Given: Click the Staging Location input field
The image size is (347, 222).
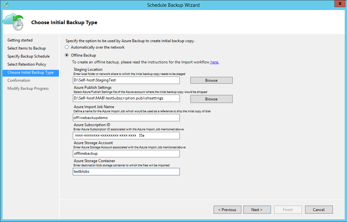Looking at the screenshot, I should pyautogui.click(x=126, y=80).
